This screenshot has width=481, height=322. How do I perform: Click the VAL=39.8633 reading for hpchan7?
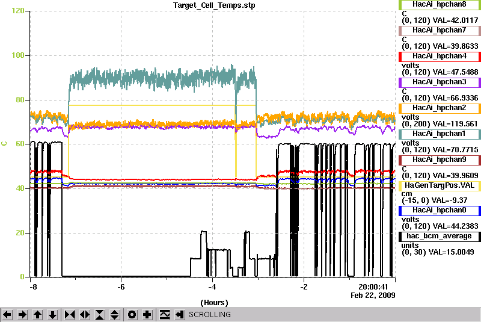click(x=455, y=46)
